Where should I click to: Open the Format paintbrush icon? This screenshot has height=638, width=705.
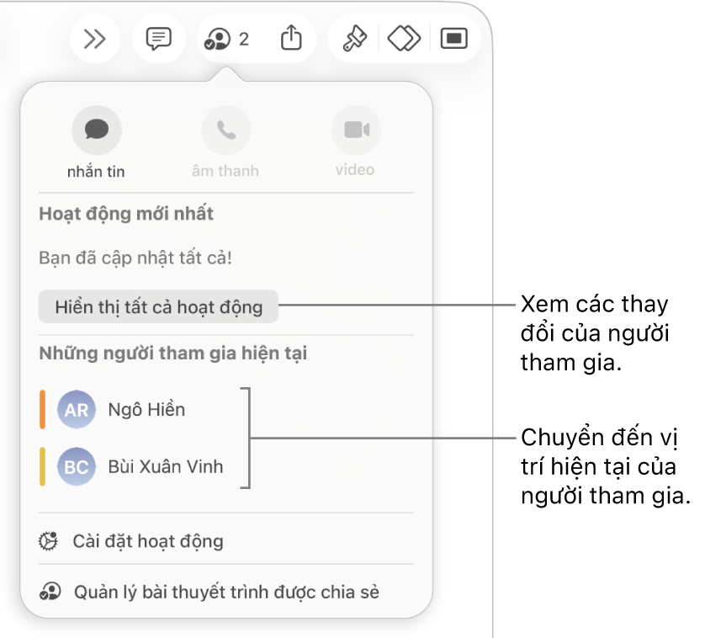pos(355,39)
